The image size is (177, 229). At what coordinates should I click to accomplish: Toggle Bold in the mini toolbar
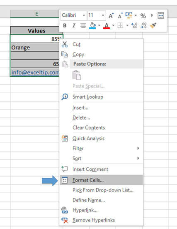coord(65,25)
